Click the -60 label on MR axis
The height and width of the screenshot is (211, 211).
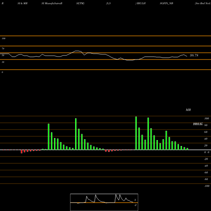pos(206,173)
